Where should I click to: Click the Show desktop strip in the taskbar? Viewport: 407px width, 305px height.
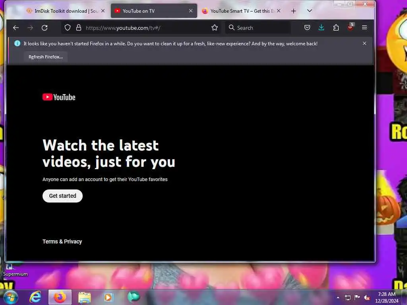404,297
